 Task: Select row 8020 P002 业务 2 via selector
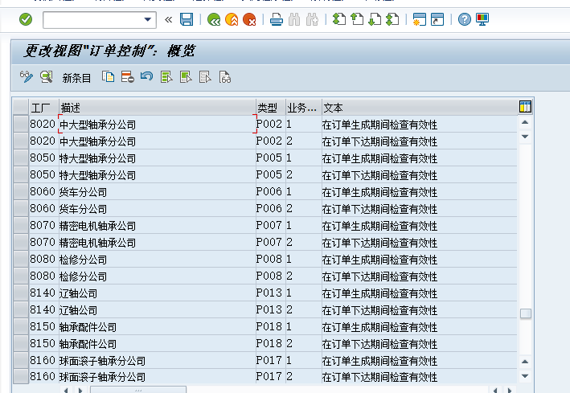[x=21, y=141]
